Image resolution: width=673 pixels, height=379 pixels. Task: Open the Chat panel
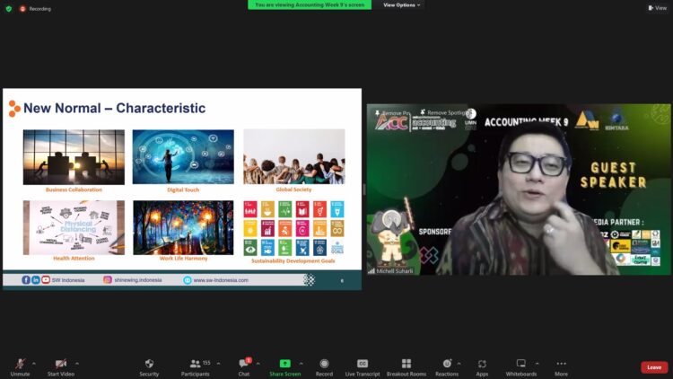coord(243,366)
